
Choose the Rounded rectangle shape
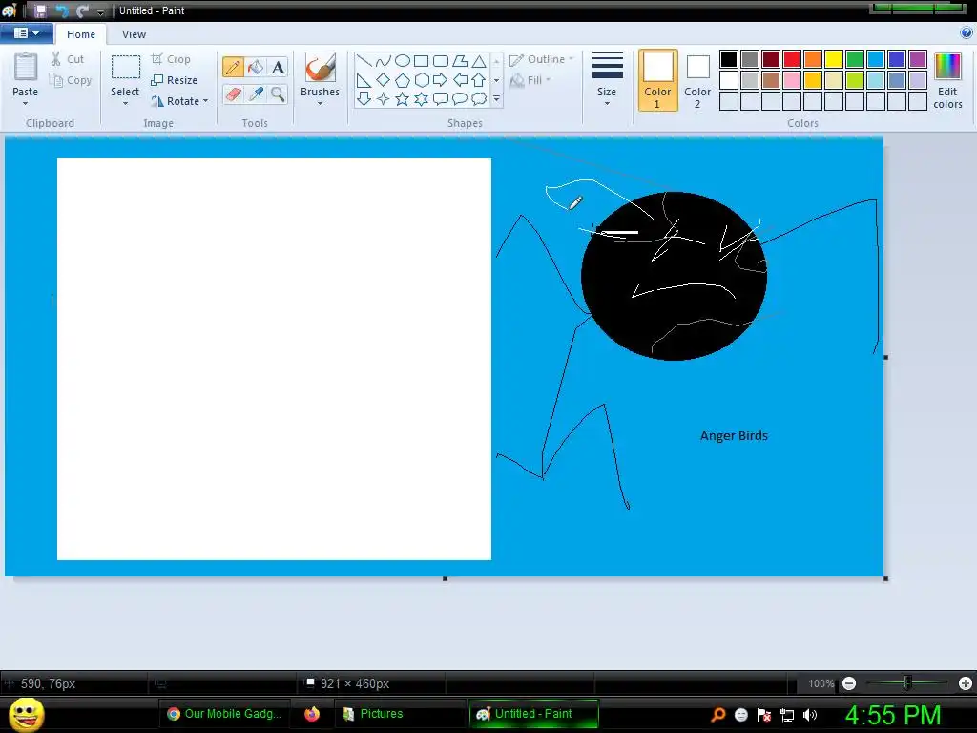[441, 60]
